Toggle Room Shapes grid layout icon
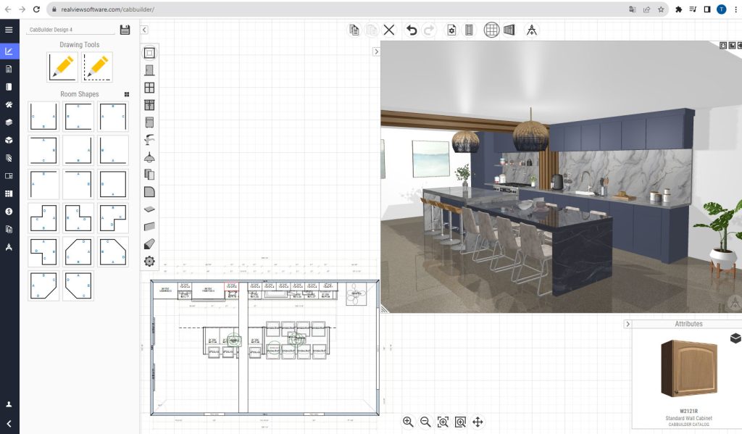 pyautogui.click(x=126, y=94)
